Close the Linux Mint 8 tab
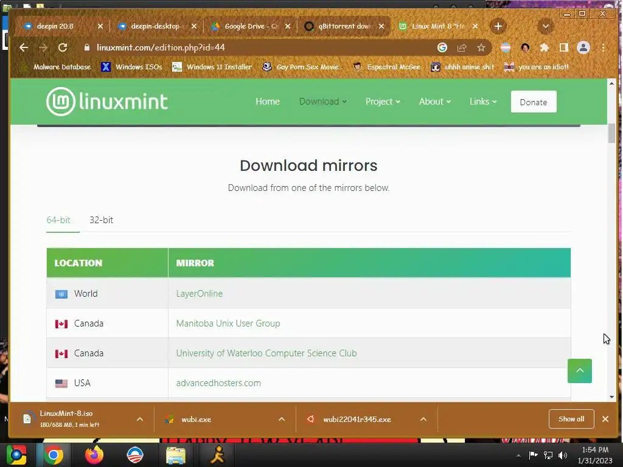Viewport: 623px width, 467px height. [x=475, y=26]
